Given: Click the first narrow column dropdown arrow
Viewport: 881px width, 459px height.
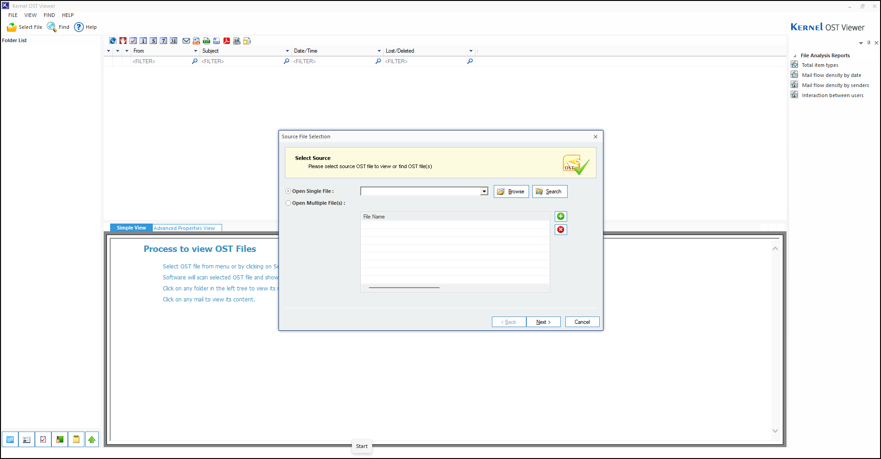Looking at the screenshot, I should click(x=108, y=51).
